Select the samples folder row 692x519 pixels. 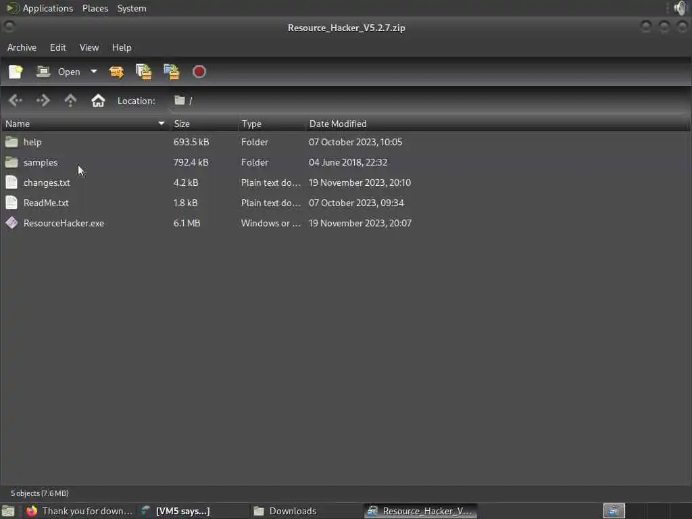point(345,162)
